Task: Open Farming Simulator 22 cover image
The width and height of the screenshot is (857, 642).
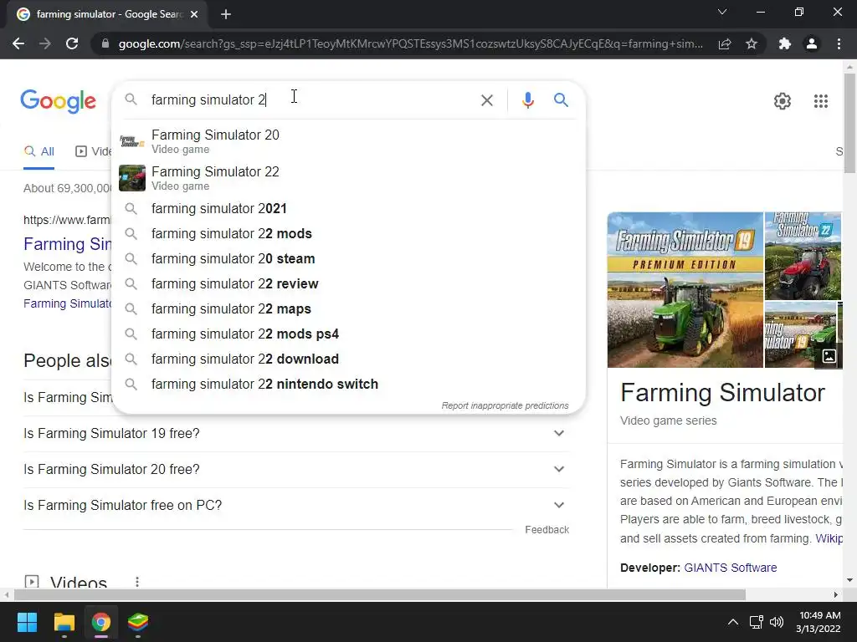Action: [x=803, y=256]
